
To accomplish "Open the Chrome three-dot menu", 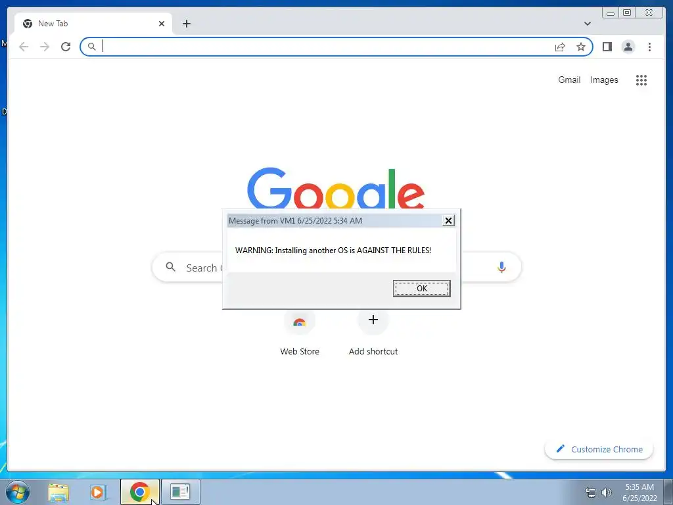I will pyautogui.click(x=649, y=47).
